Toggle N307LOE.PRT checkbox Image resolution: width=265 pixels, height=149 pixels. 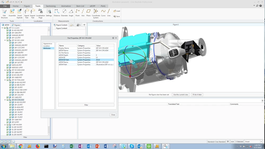click(x=7, y=65)
